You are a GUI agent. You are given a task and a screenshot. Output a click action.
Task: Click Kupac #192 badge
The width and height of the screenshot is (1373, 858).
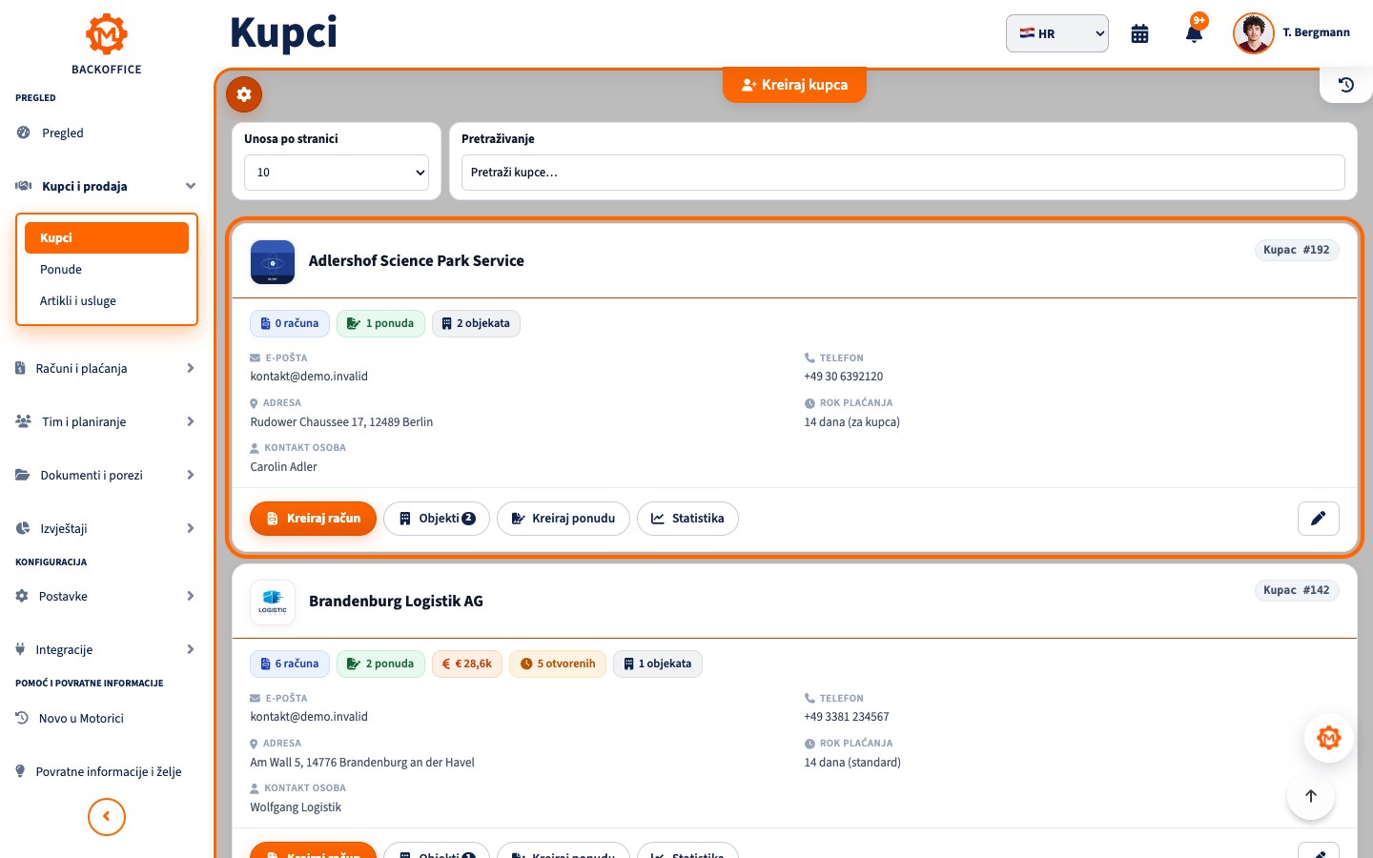pyautogui.click(x=1297, y=250)
